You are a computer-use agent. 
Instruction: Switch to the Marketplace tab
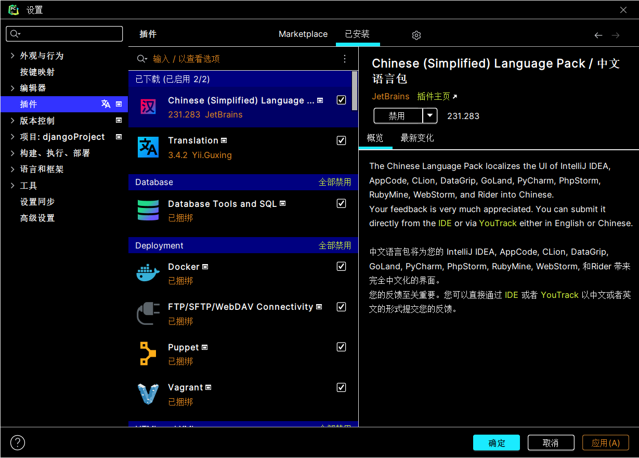point(303,34)
